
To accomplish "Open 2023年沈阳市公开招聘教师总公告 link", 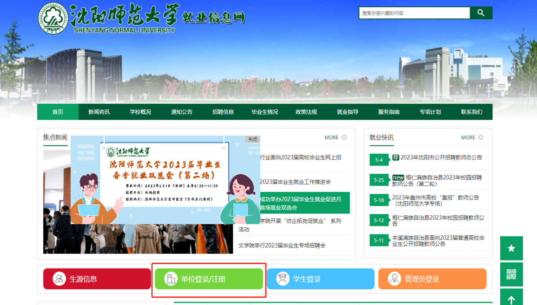I will (441, 157).
